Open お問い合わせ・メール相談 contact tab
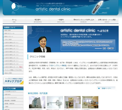122x110 pixels. point(107,20)
